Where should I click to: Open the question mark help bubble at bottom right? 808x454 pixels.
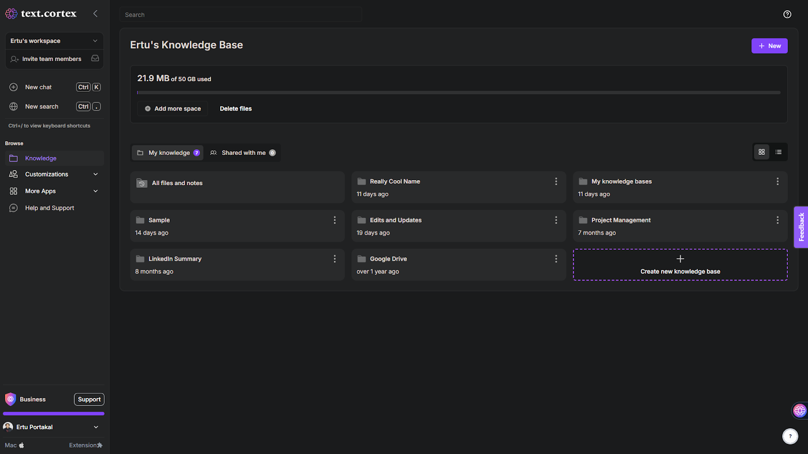point(790,436)
